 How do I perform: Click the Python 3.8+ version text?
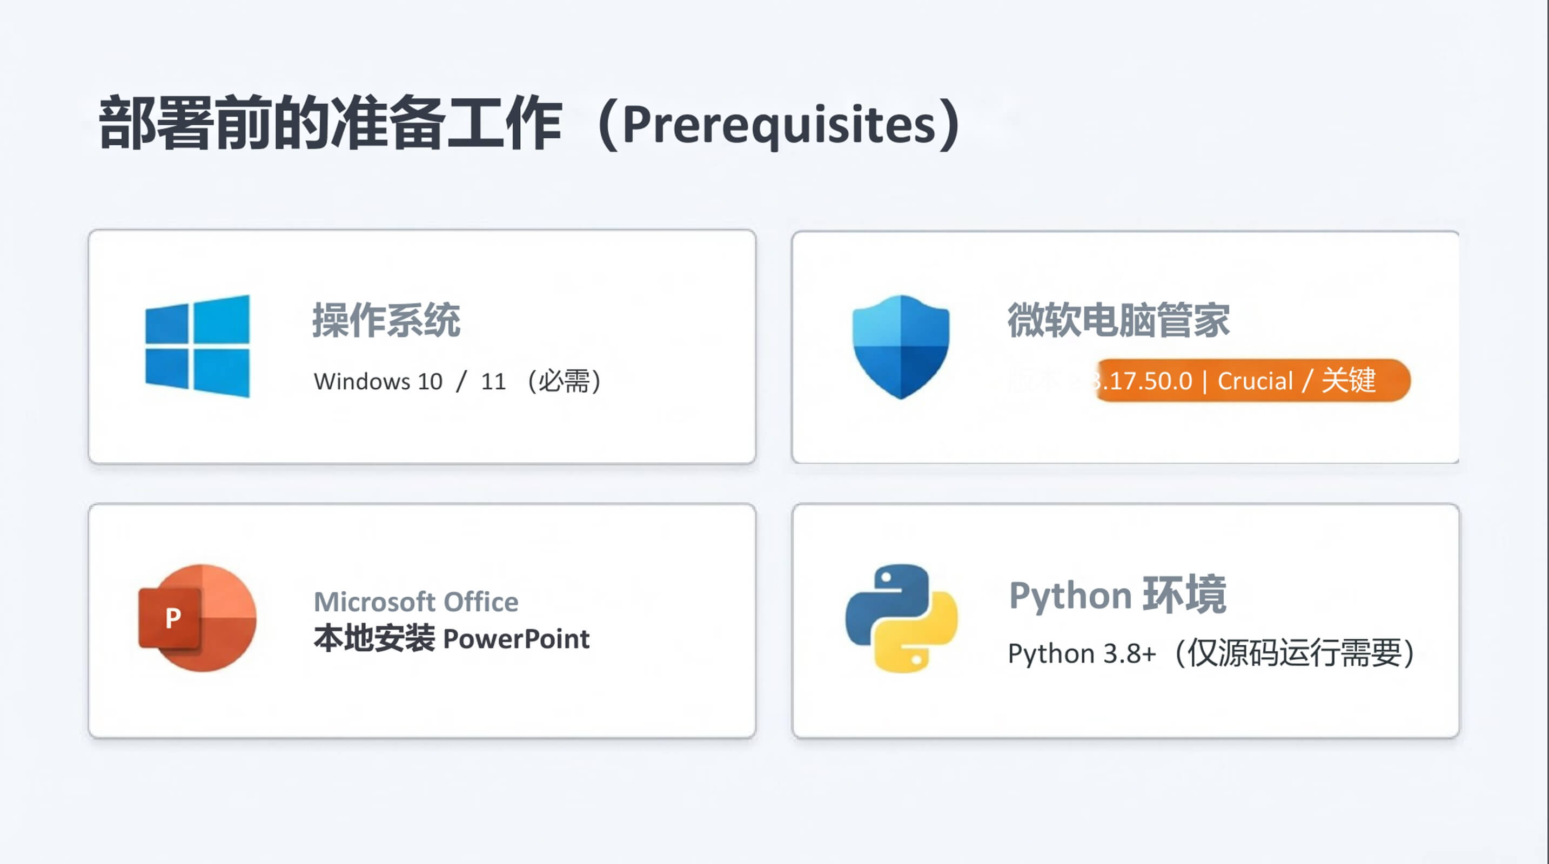click(x=1082, y=654)
